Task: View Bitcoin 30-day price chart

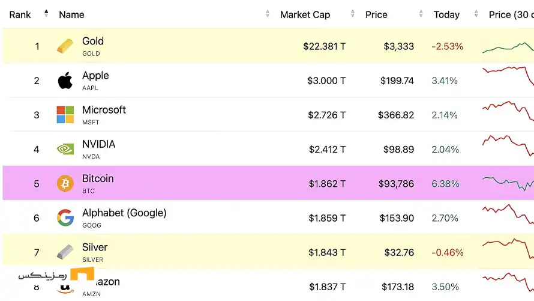Action: point(508,183)
